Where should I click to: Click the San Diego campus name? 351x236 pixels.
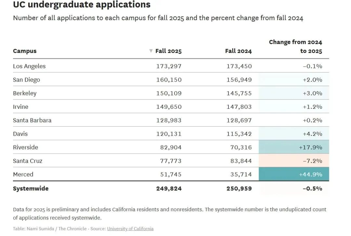(x=26, y=80)
